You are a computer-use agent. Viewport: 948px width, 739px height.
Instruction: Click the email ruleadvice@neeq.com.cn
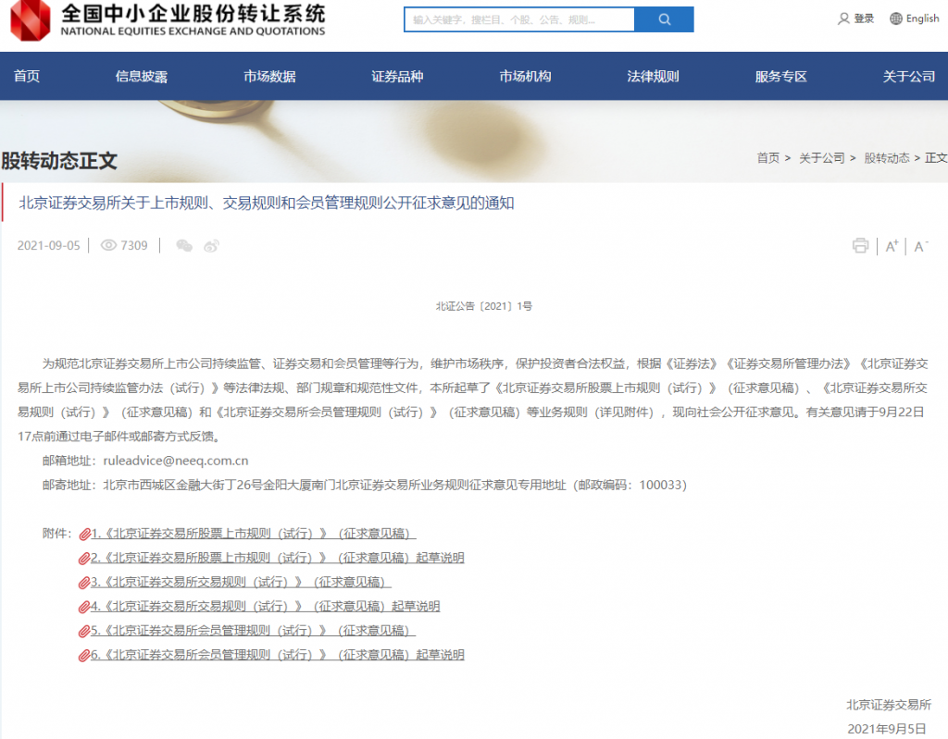175,461
